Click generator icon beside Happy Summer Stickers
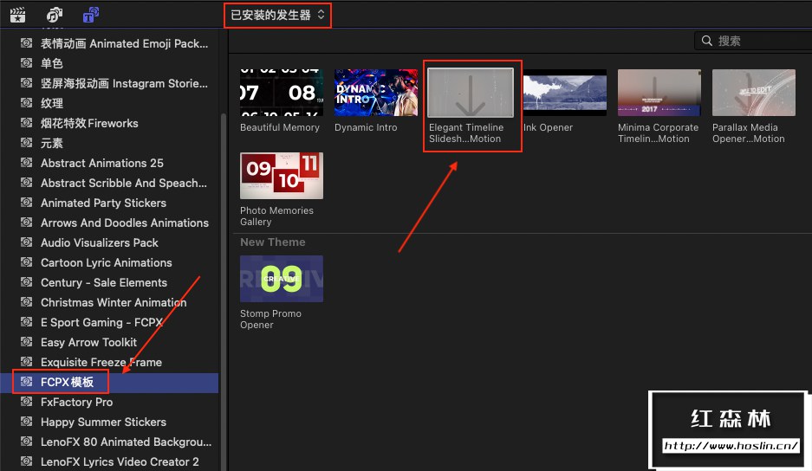The width and height of the screenshot is (812, 471). (26, 422)
